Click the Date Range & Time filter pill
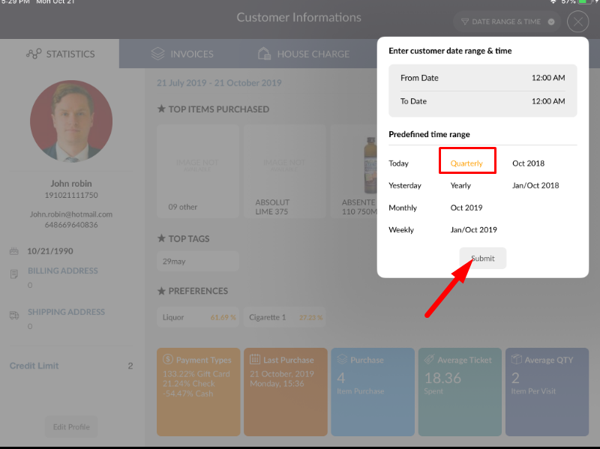Viewport: 600px width, 449px height. pos(507,22)
